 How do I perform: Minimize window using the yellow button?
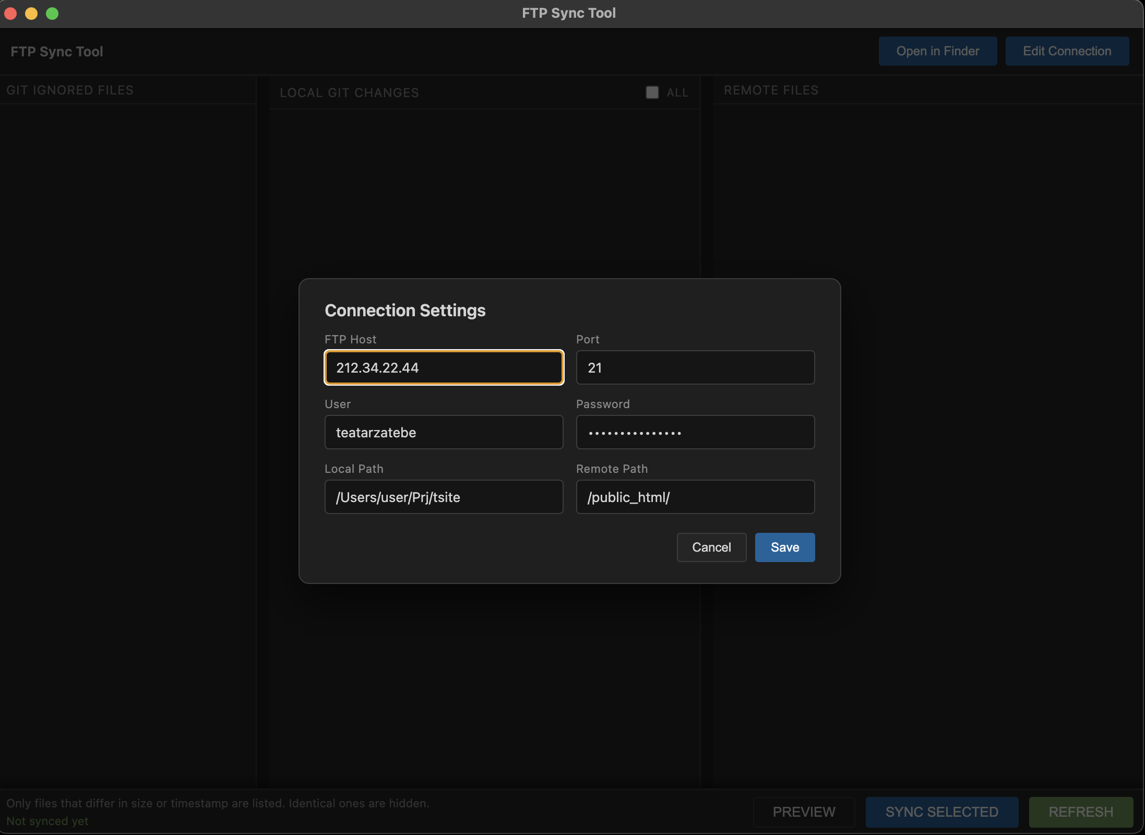31,14
